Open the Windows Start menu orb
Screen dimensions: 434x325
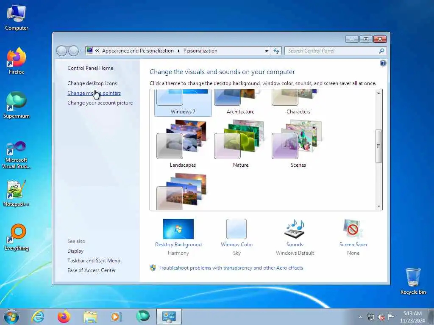[x=11, y=317]
